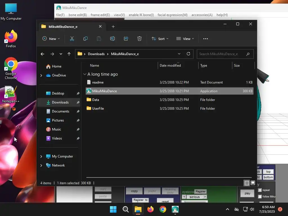Open Google Chrome desktop shortcut
This screenshot has height=216, width=288.
click(11, 68)
